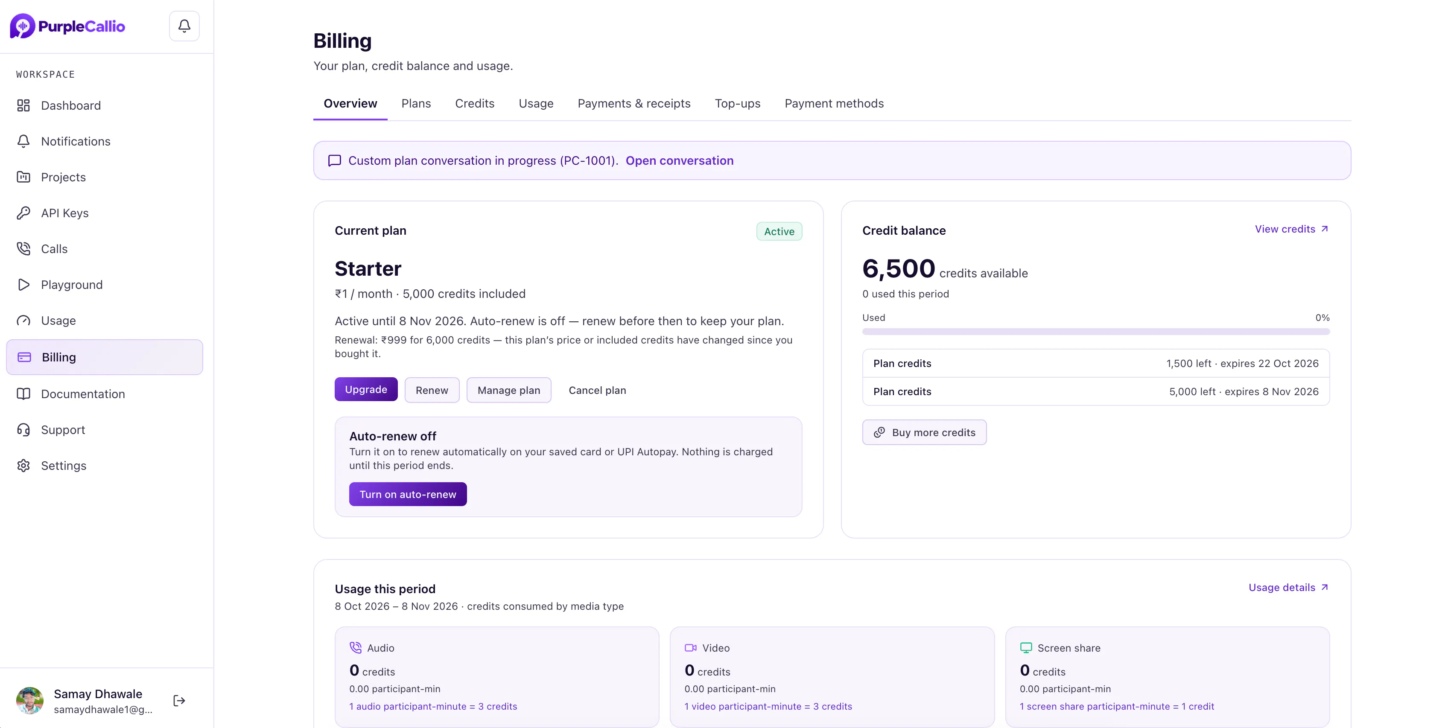
Task: Click the Screen share monitor icon
Action: (x=1026, y=648)
